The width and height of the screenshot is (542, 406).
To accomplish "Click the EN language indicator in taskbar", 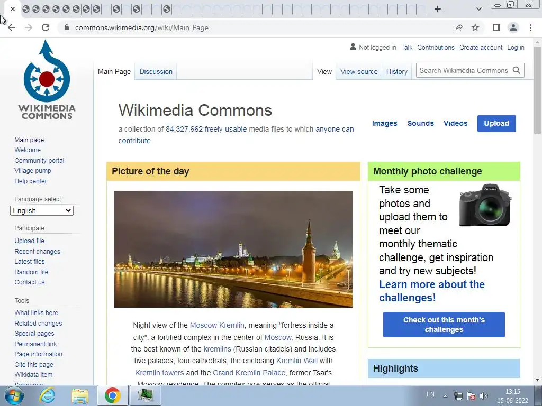I will (430, 394).
